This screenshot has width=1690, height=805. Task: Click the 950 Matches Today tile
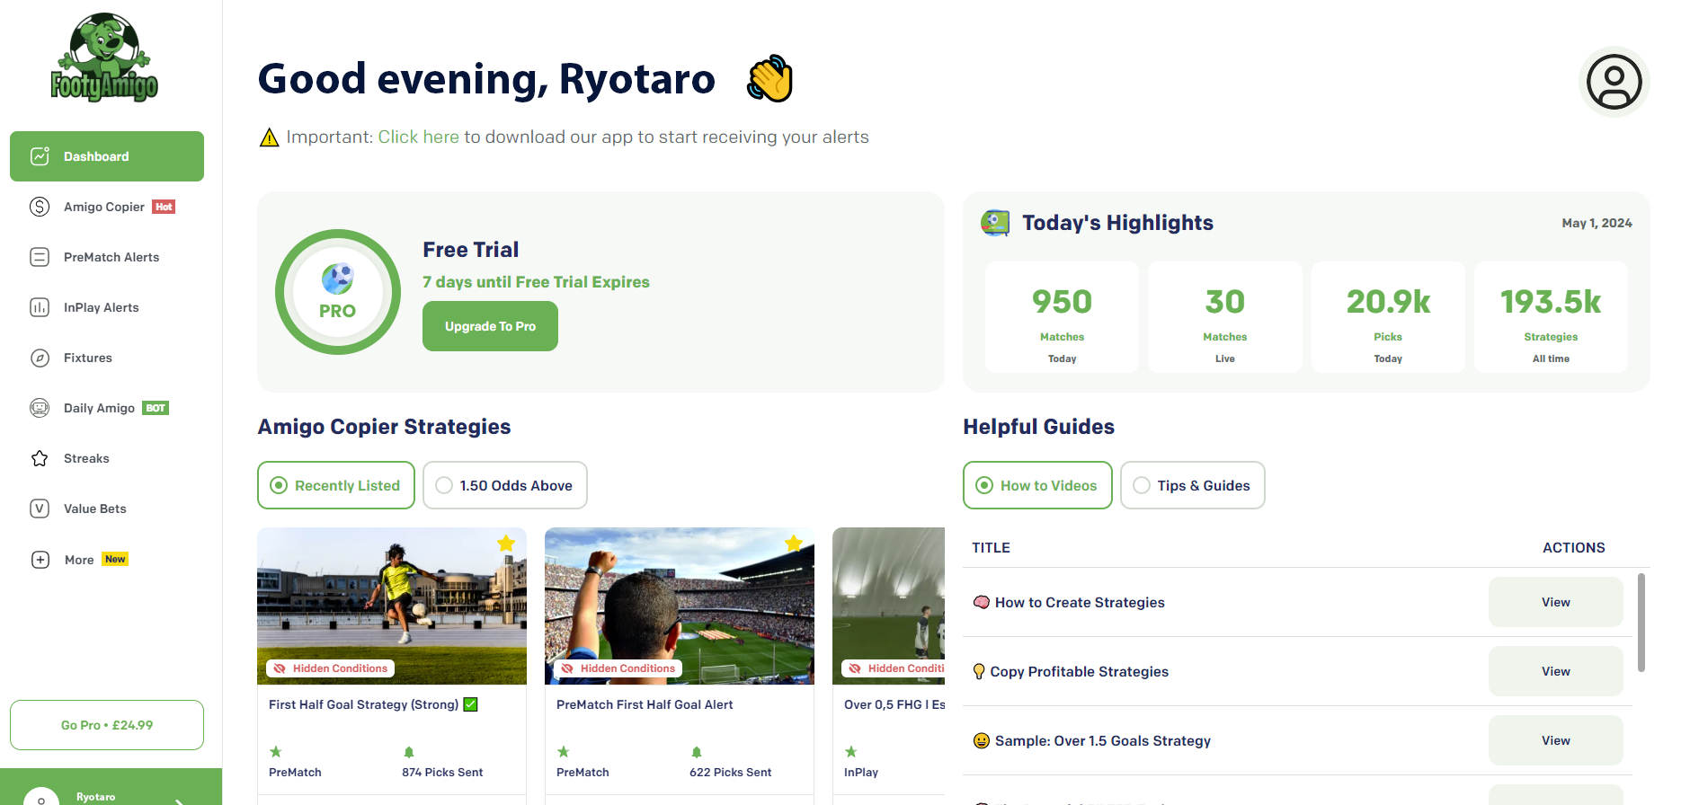1062,317
